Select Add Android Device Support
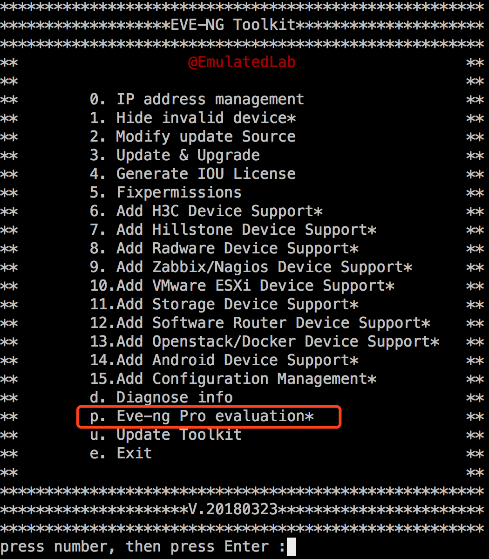The height and width of the screenshot is (559, 489). pos(224,360)
